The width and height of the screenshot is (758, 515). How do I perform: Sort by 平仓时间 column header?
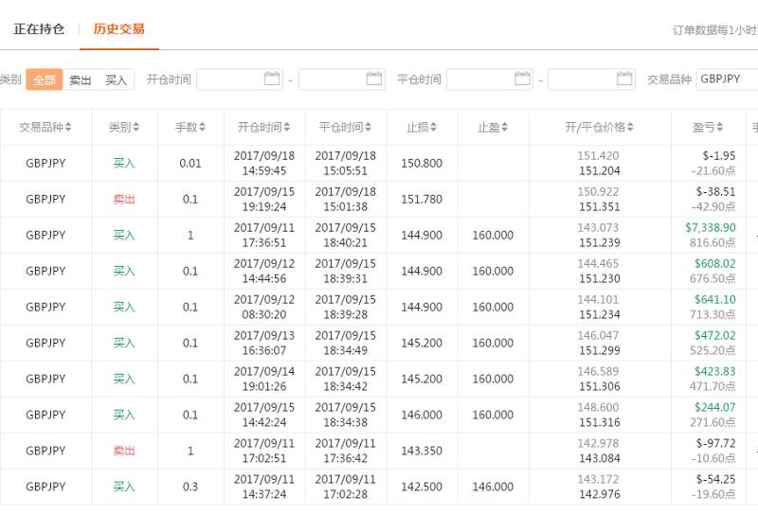(345, 127)
